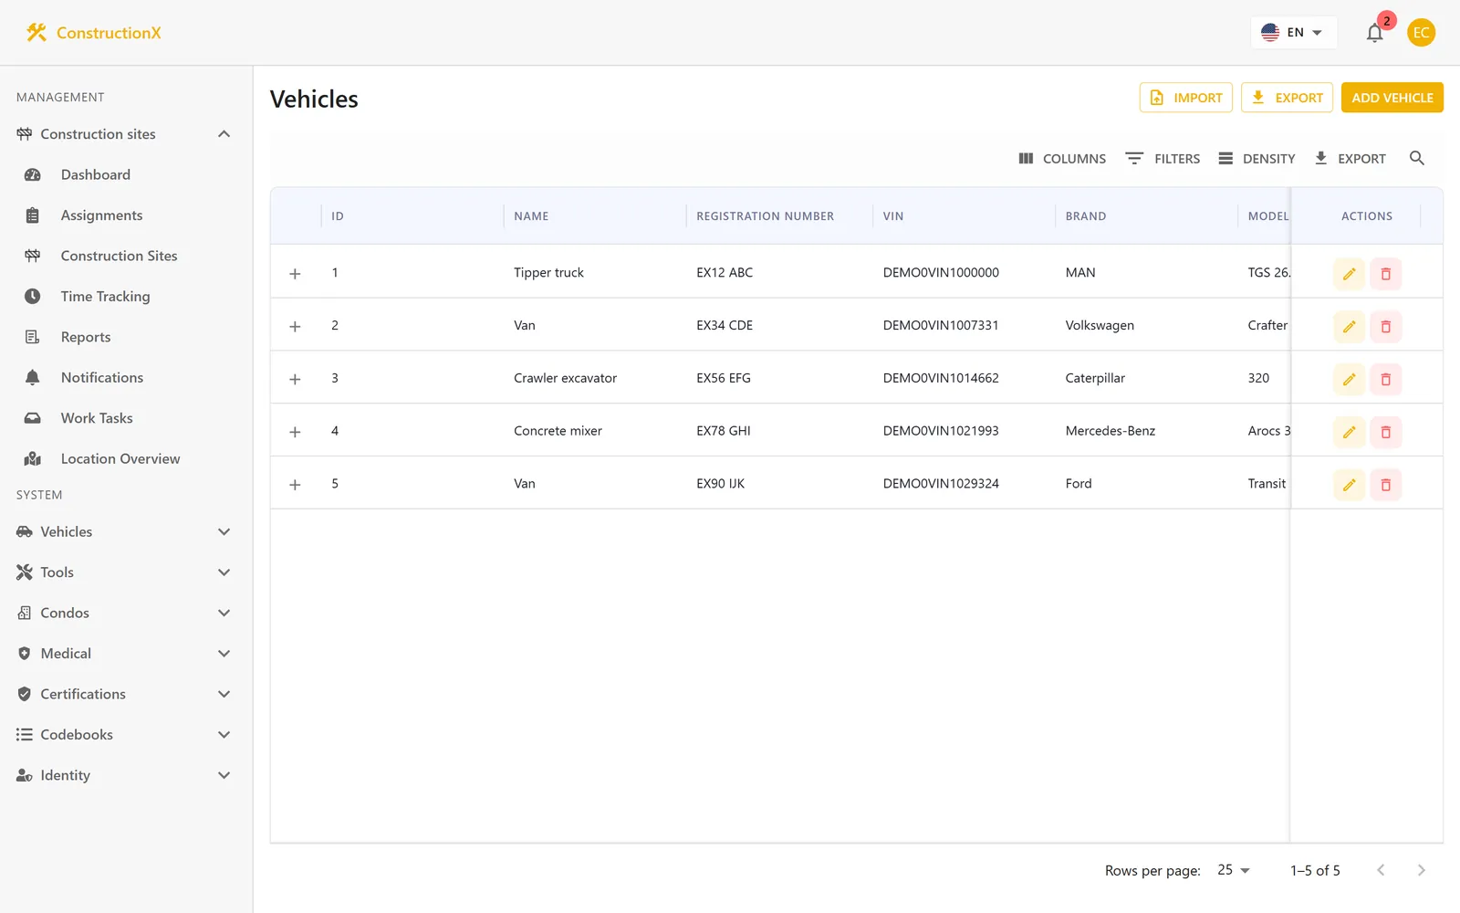
Task: Delete the Ford Transit van
Action: 1385,485
